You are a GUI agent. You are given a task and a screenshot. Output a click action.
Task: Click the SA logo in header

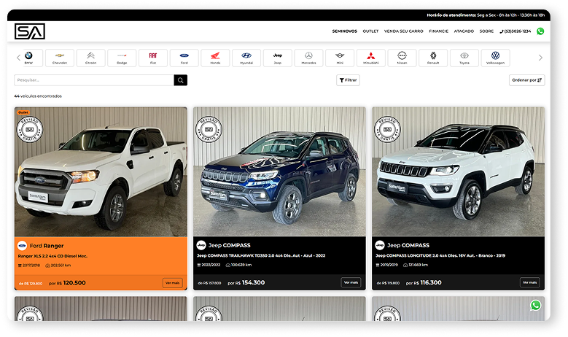pyautogui.click(x=30, y=31)
